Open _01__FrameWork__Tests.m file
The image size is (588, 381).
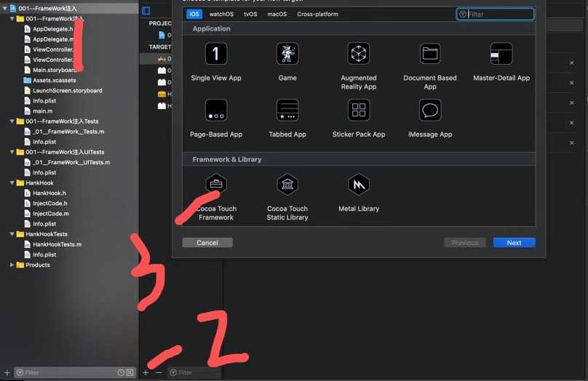point(64,132)
